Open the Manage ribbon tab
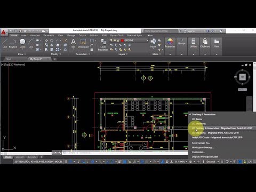This screenshot has width=256, height=192. coord(70,35)
